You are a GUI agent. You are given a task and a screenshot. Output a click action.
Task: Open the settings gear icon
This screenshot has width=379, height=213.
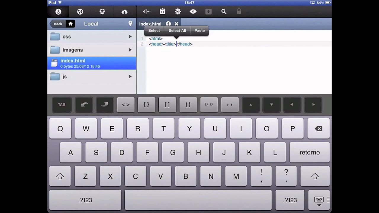[x=178, y=12]
